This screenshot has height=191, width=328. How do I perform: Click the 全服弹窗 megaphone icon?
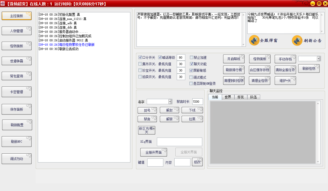click(x=254, y=41)
